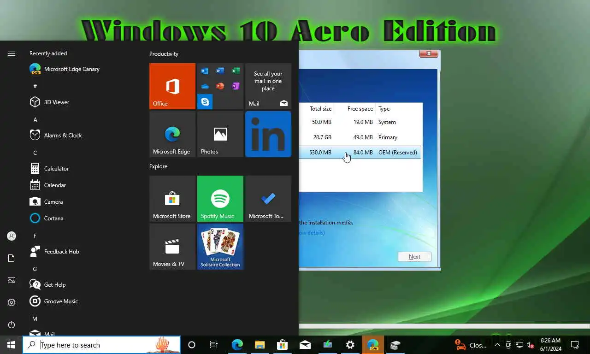Switch to Edge Canary on taskbar
The width and height of the screenshot is (590, 354).
point(373,345)
